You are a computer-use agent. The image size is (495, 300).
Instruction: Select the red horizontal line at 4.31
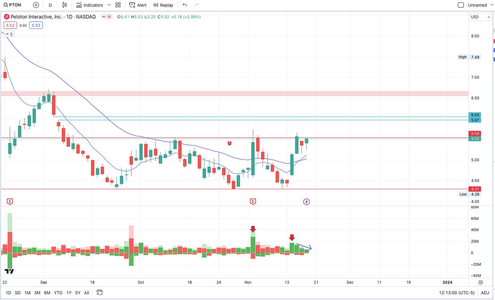[235, 189]
